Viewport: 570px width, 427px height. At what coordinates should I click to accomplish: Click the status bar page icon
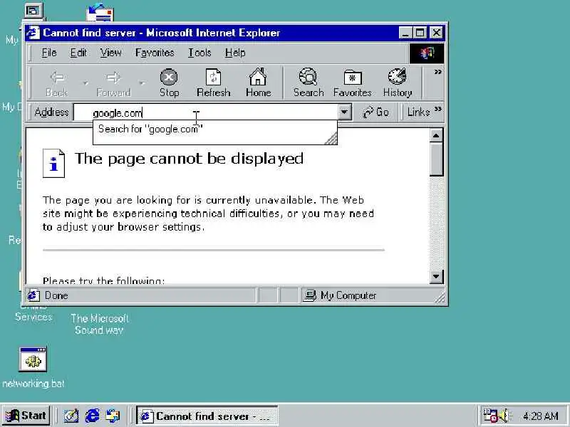point(33,295)
